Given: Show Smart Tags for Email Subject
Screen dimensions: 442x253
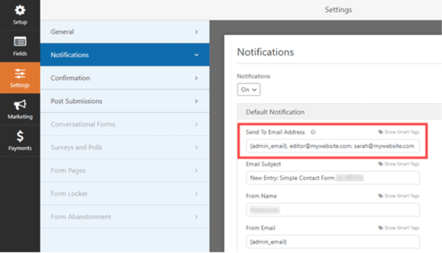Looking at the screenshot, I should pyautogui.click(x=398, y=164).
